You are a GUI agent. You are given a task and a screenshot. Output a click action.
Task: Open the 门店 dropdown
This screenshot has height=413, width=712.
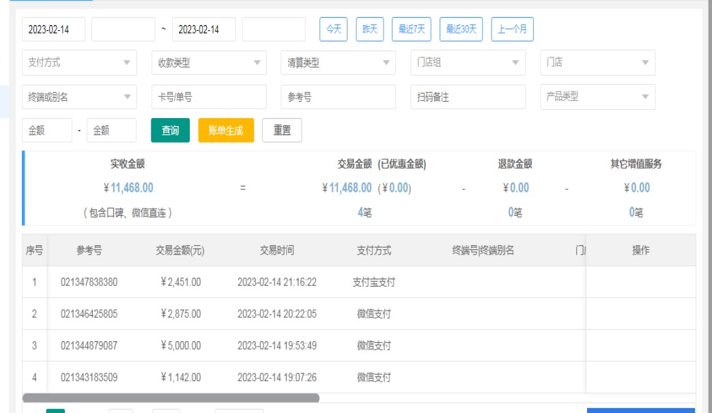597,63
